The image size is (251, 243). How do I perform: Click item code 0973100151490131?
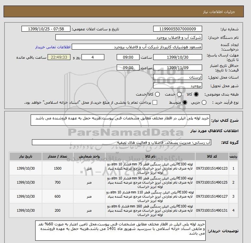pos(212,210)
